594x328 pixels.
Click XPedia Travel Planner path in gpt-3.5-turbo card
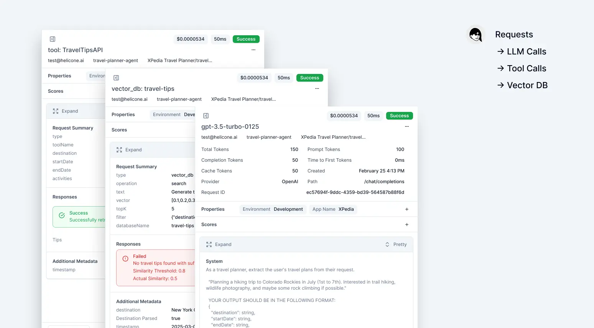point(333,137)
